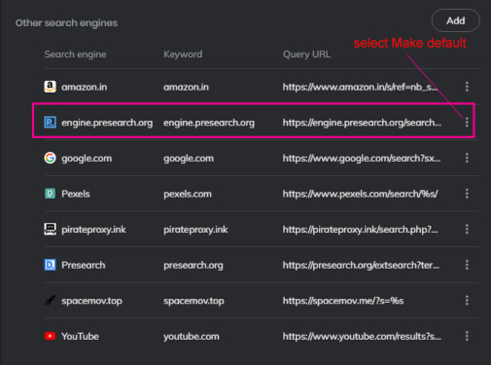Click the spacemov.top rocket favicon

(x=50, y=301)
